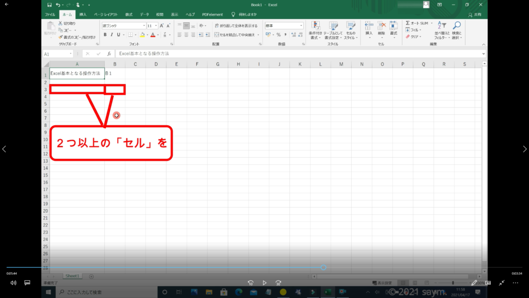Toggle Italic formatting
The width and height of the screenshot is (529, 298).
(x=112, y=35)
